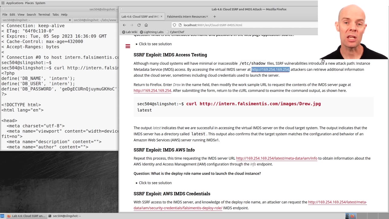The height and width of the screenshot is (219, 389).
Task: Click the Accept-Ranges header line in terminal
Action: 30,47
